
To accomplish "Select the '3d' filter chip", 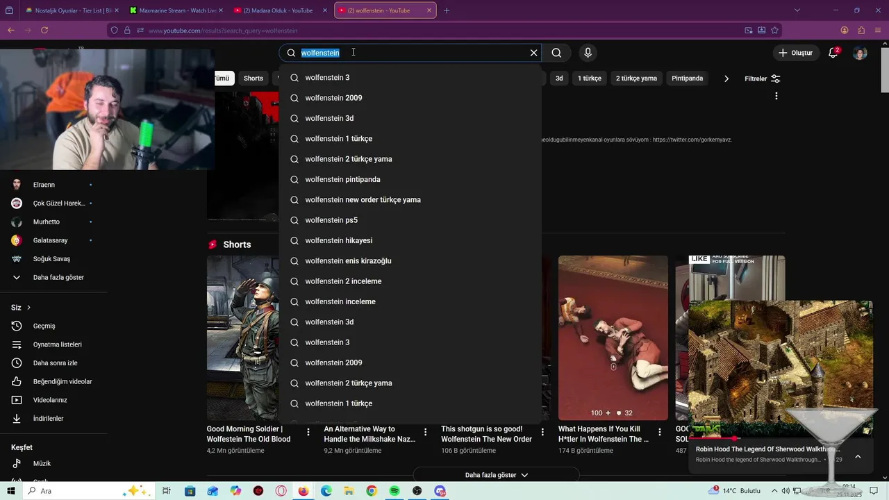I will (559, 78).
